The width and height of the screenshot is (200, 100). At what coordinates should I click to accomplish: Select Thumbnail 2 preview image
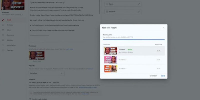[110, 60]
